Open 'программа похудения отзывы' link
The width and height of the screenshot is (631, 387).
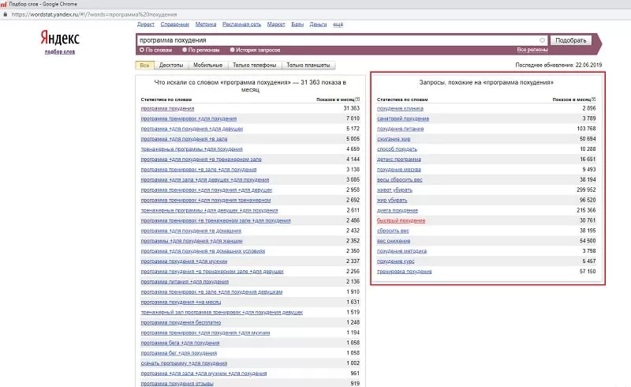click(177, 383)
